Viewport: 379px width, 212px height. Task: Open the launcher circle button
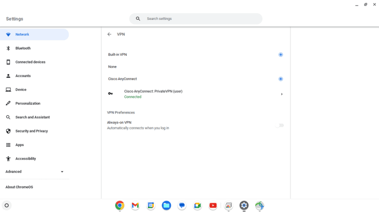[x=7, y=205]
